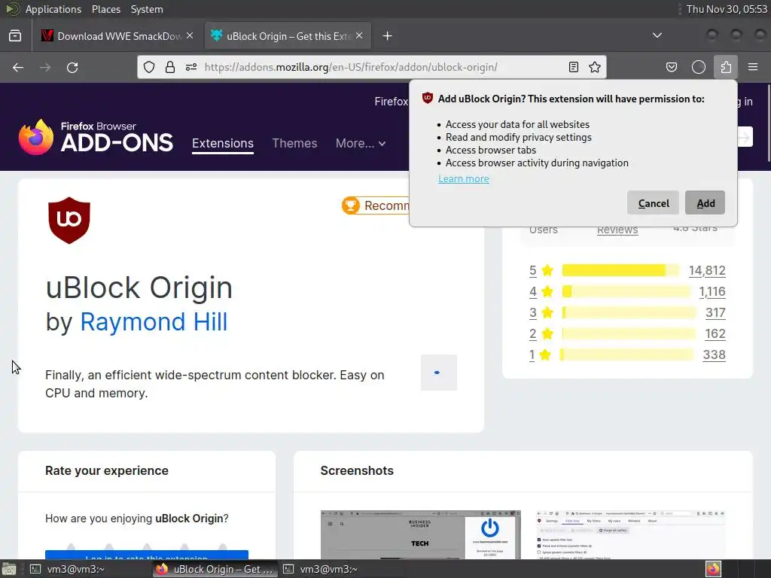
Task: Select the uBlock Origin browser tab
Action: tap(287, 36)
